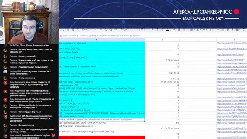The image size is (247, 139).
Task: Select column C header
Action: (x=198, y=40)
